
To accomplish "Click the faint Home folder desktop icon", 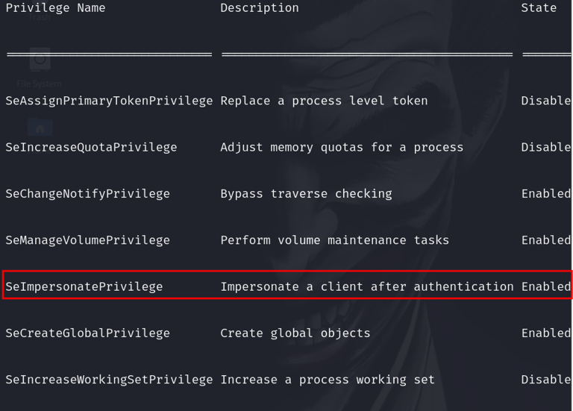I will (x=40, y=128).
